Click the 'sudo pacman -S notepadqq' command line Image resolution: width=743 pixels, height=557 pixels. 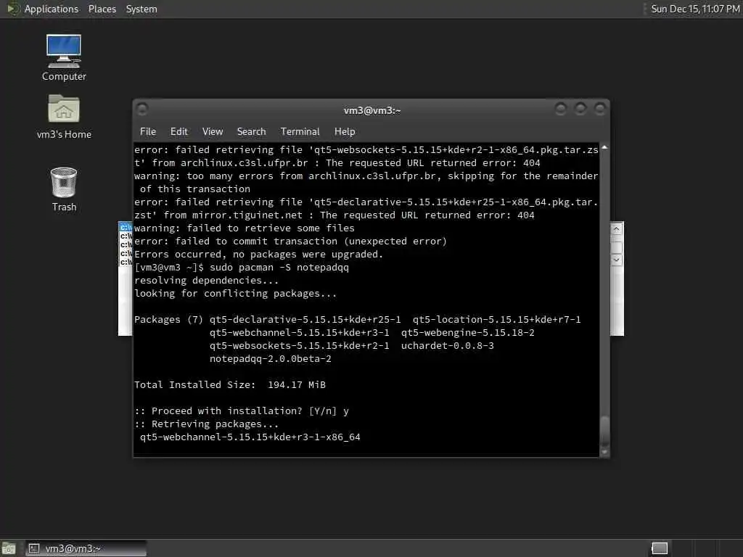pyautogui.click(x=242, y=267)
